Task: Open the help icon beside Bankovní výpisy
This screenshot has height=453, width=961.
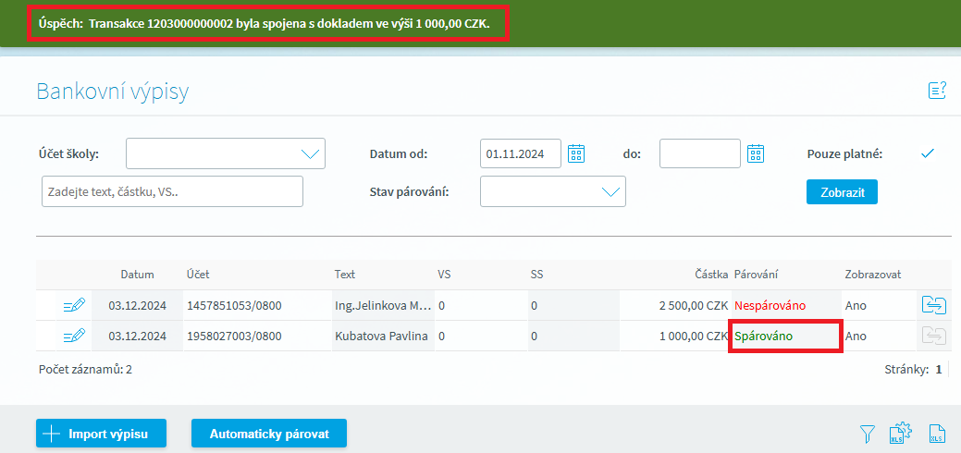Action: tap(937, 90)
